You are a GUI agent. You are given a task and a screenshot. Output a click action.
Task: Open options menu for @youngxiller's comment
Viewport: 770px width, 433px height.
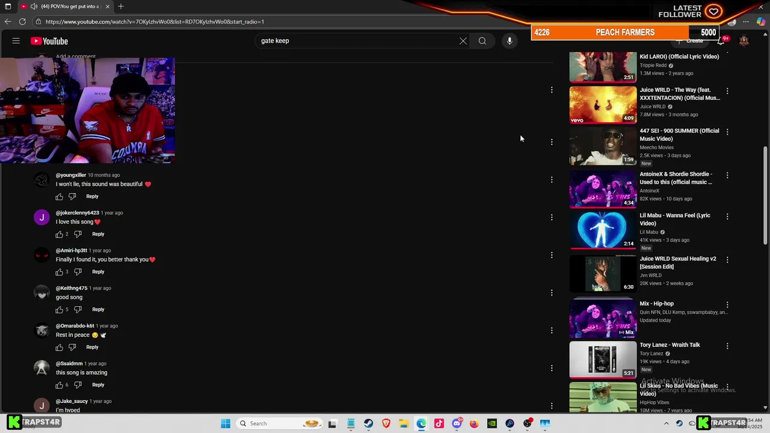pos(552,180)
